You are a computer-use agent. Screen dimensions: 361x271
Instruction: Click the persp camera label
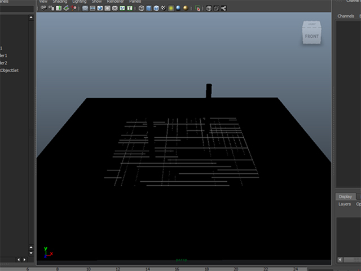[x=182, y=260]
